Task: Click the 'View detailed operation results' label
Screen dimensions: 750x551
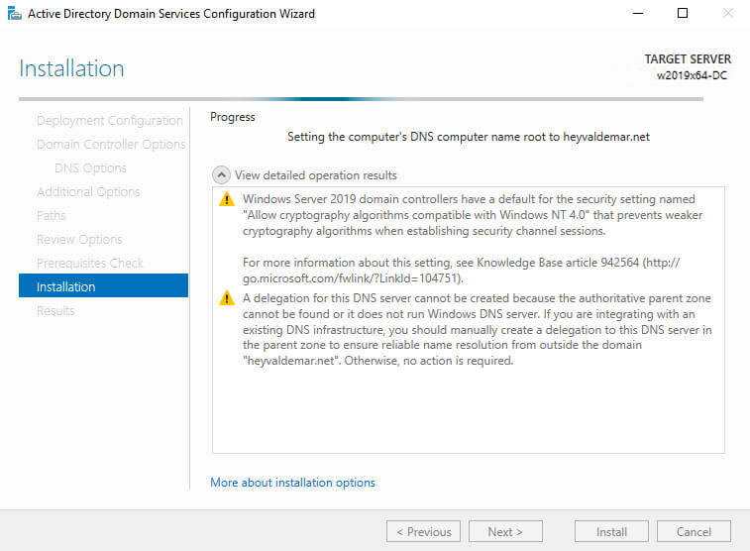Action: pos(316,175)
